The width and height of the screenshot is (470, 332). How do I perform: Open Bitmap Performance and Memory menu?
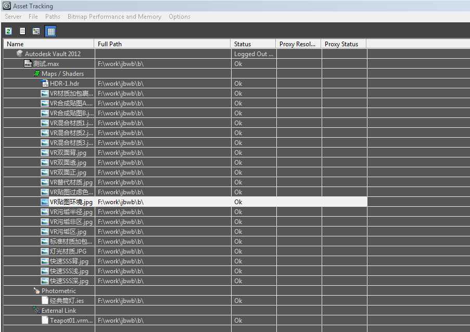[115, 17]
